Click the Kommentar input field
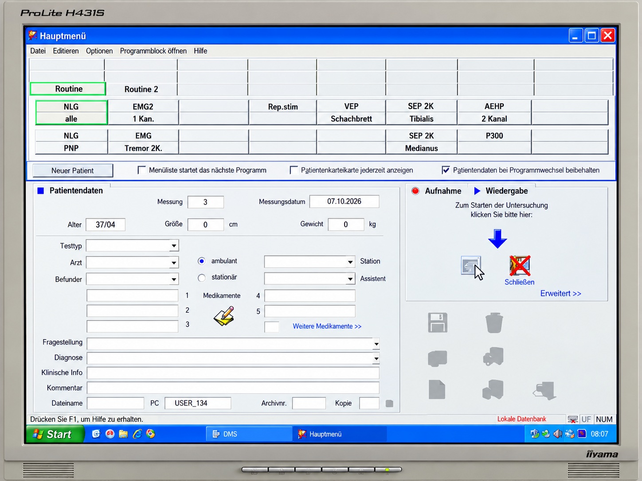This screenshot has width=642, height=481. (x=233, y=388)
